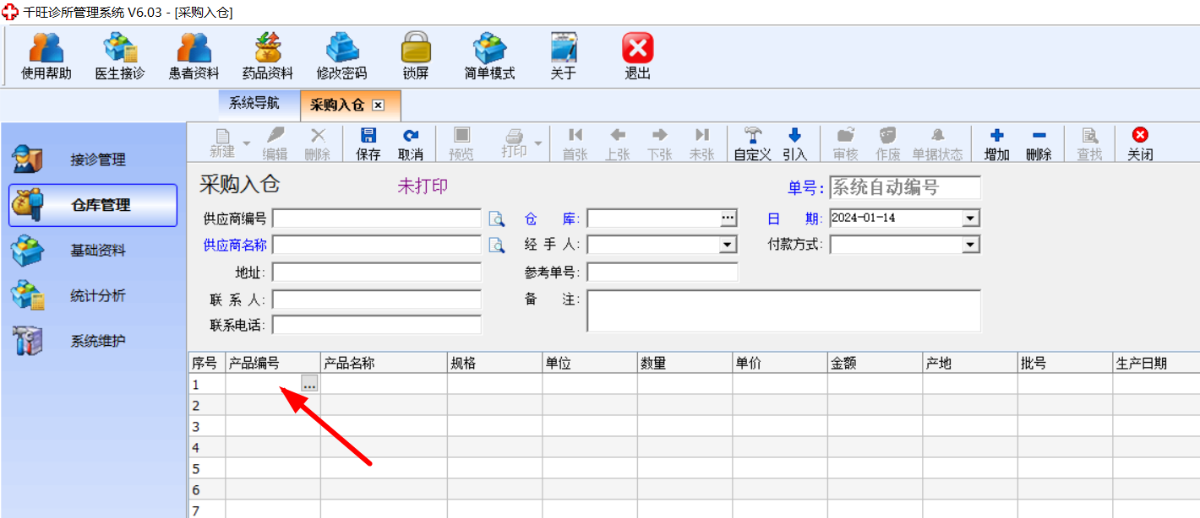Click the 产品名称 column header
The image size is (1200, 518).
point(384,363)
